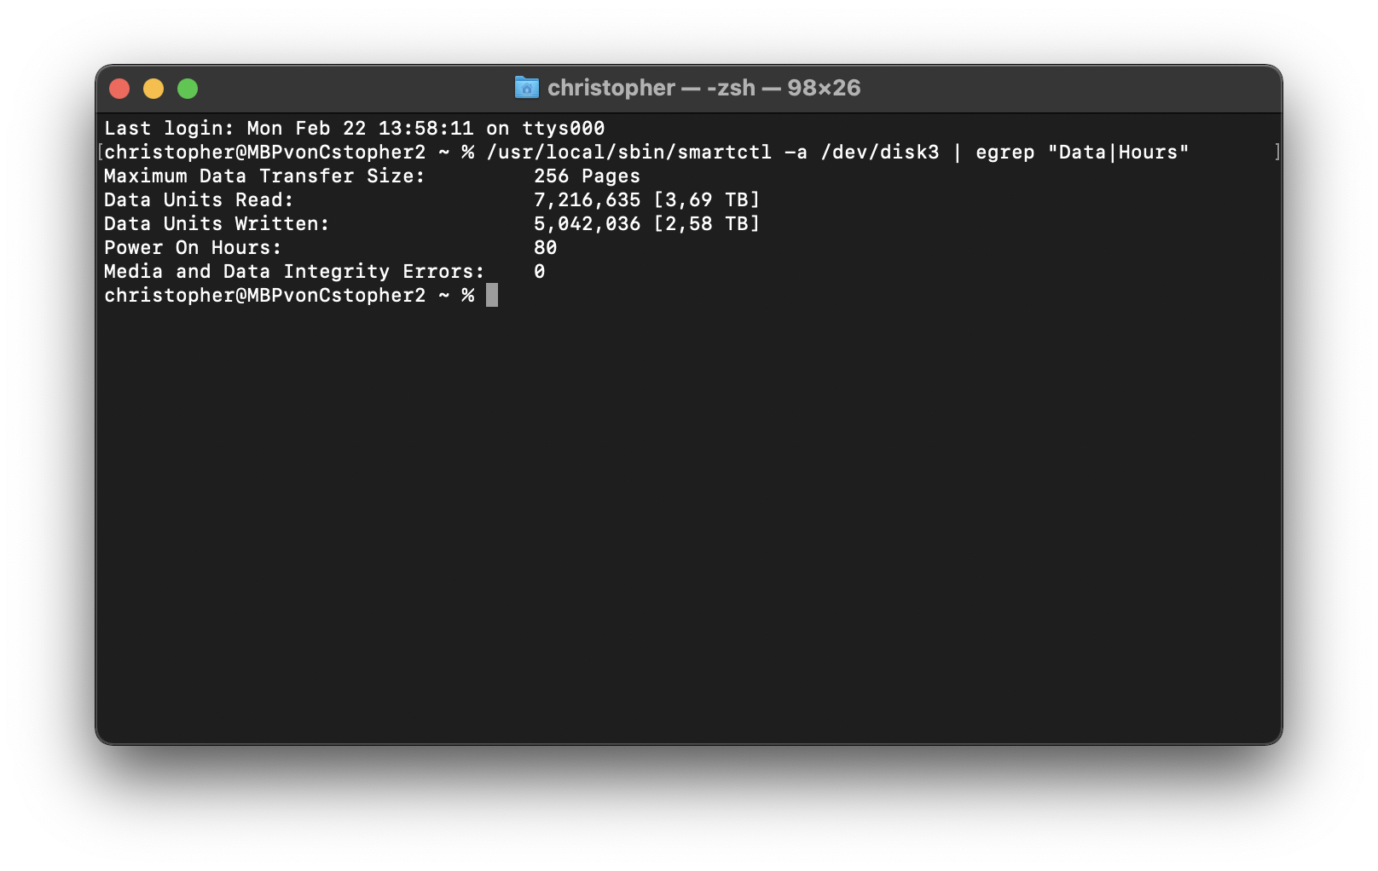Minimize the Terminal using the yellow button

pyautogui.click(x=153, y=89)
